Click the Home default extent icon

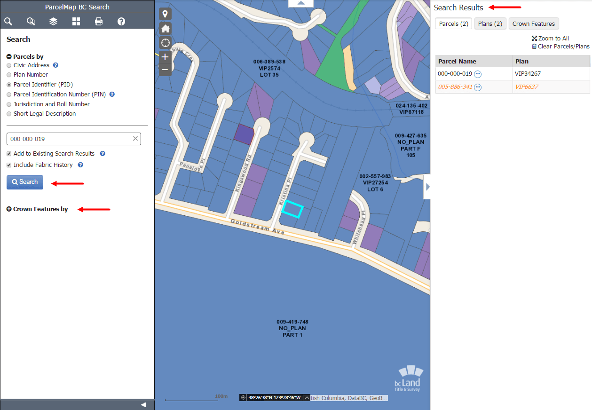click(165, 28)
